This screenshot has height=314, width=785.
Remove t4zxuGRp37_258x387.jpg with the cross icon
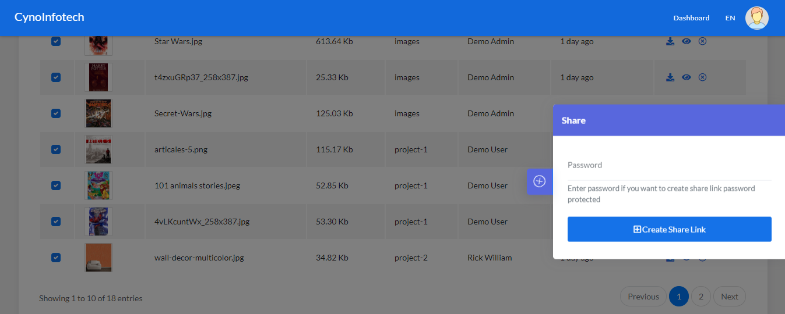(x=702, y=77)
